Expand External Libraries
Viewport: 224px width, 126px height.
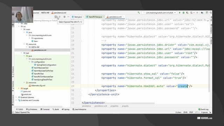coord(16,97)
